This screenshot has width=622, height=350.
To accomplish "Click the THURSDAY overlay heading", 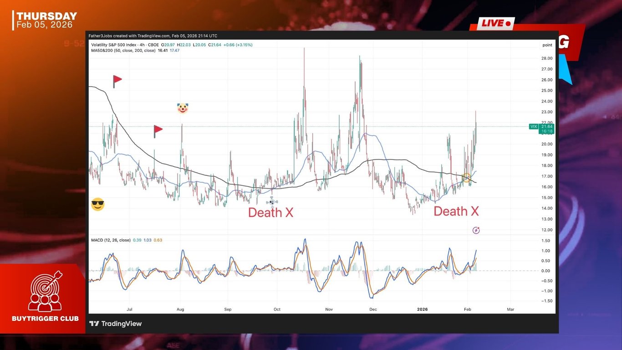I will 47,16.
